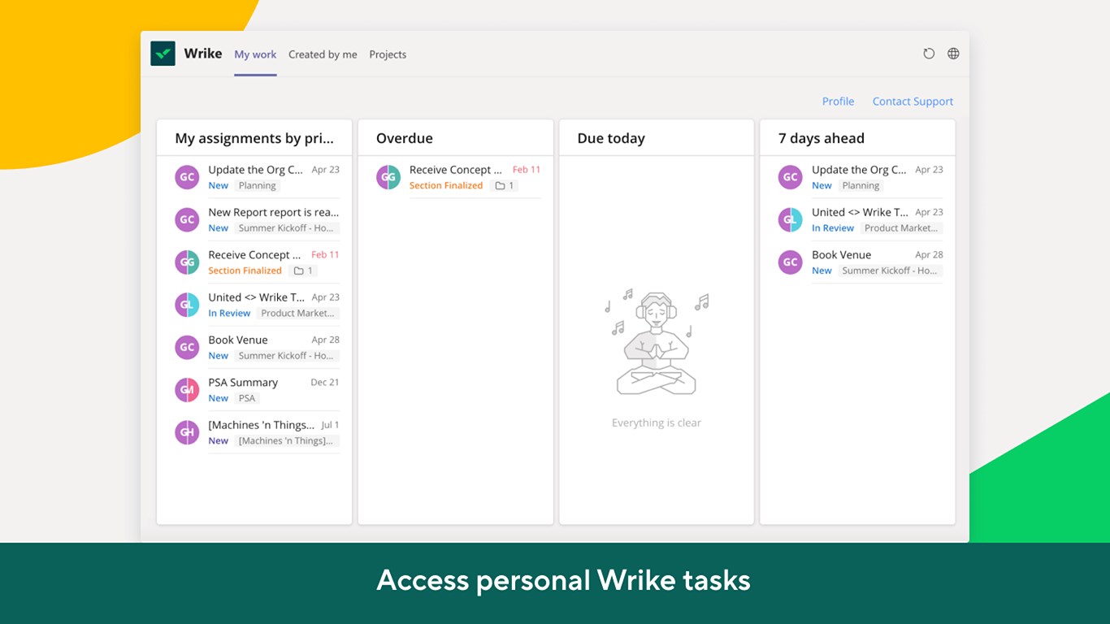Click GH avatar beside Machines 'n Things task
This screenshot has width=1110, height=624.
187,432
